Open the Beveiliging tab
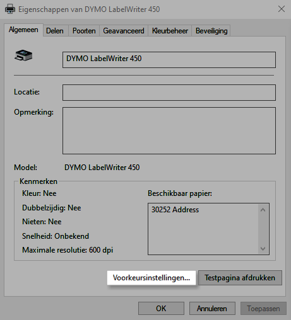This screenshot has width=291, height=320. point(211,31)
